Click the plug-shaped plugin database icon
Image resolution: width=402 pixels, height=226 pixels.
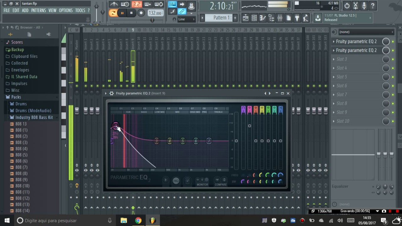[297, 18]
